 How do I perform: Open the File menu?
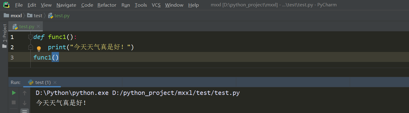point(19,5)
